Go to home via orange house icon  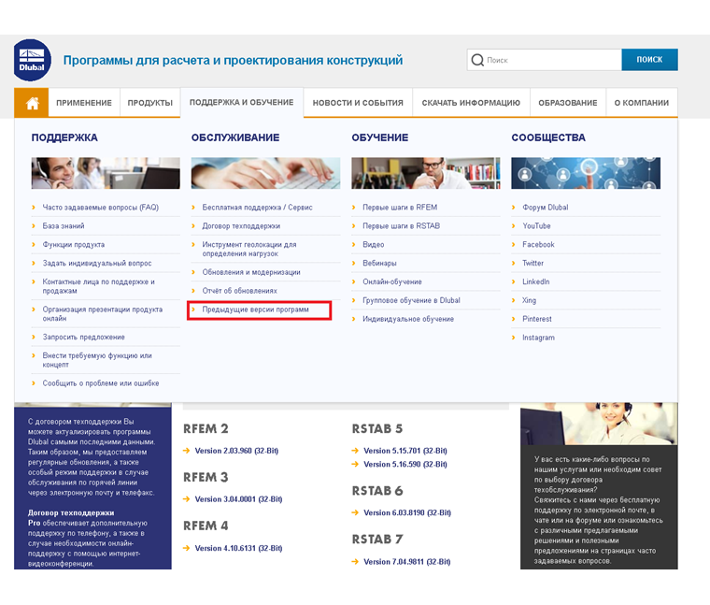(x=32, y=103)
